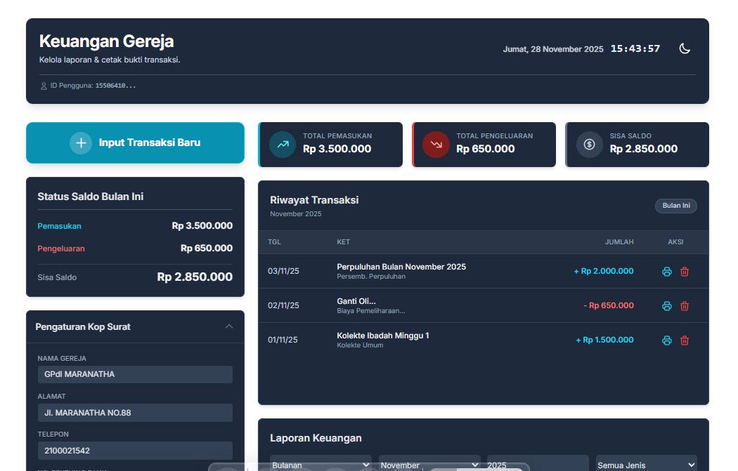Delete the Ganti Oli transaction
738x471 pixels.
coord(685,306)
